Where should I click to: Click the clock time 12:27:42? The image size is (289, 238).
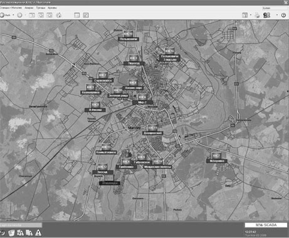click(x=250, y=232)
